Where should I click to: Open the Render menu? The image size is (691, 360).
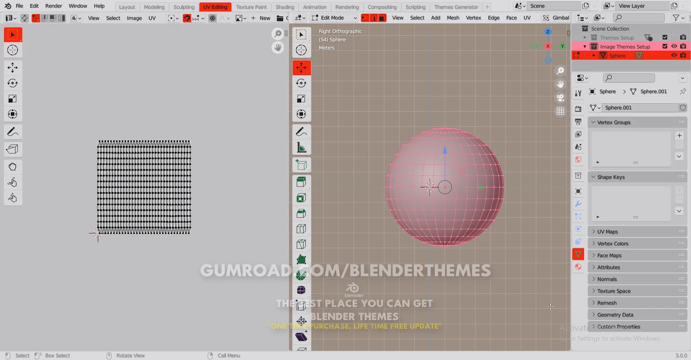point(54,6)
